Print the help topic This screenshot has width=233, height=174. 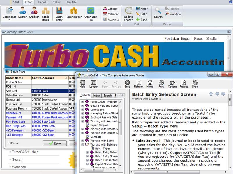[161, 84]
